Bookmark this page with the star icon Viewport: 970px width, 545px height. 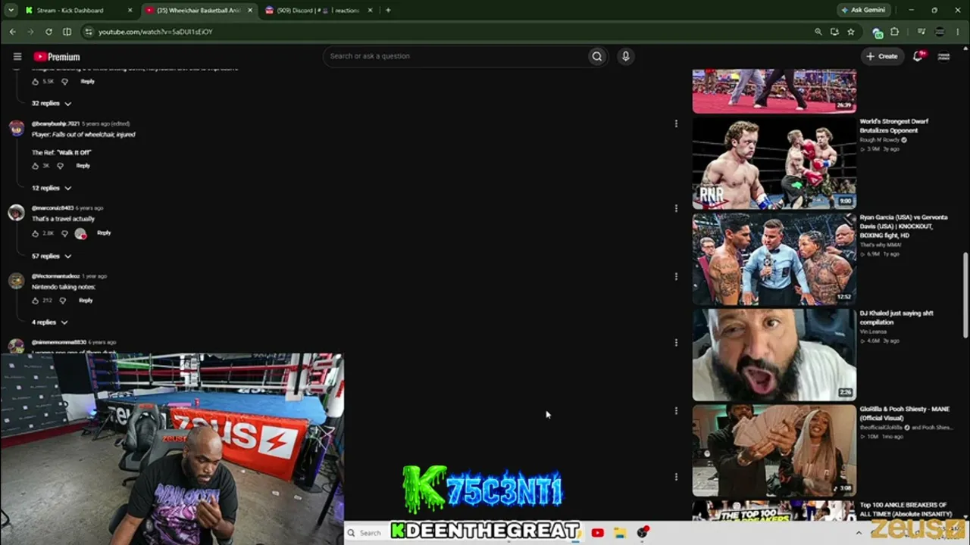tap(851, 32)
